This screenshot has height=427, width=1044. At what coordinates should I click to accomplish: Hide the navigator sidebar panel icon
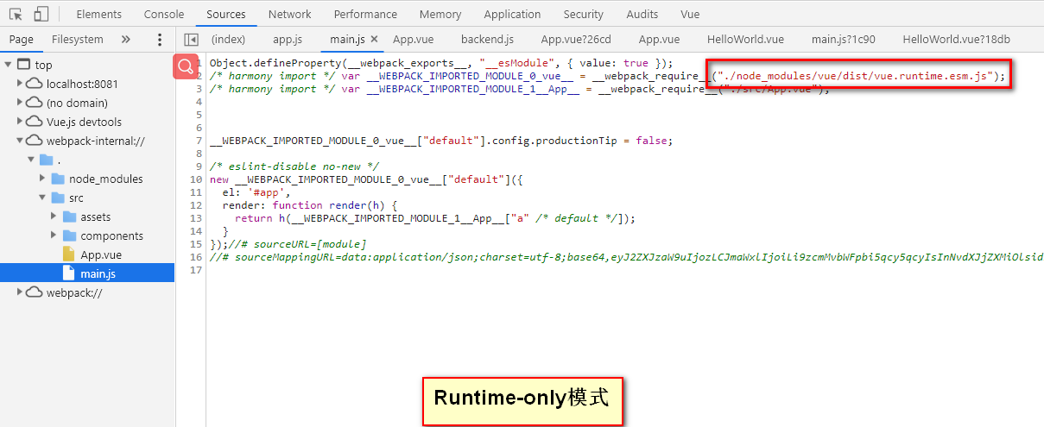click(x=192, y=40)
